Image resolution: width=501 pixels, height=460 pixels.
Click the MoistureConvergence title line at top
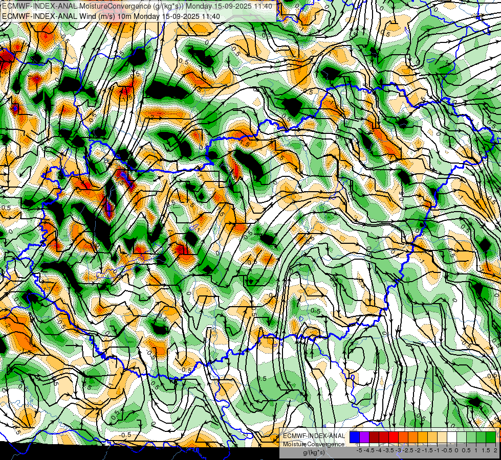[137, 6]
